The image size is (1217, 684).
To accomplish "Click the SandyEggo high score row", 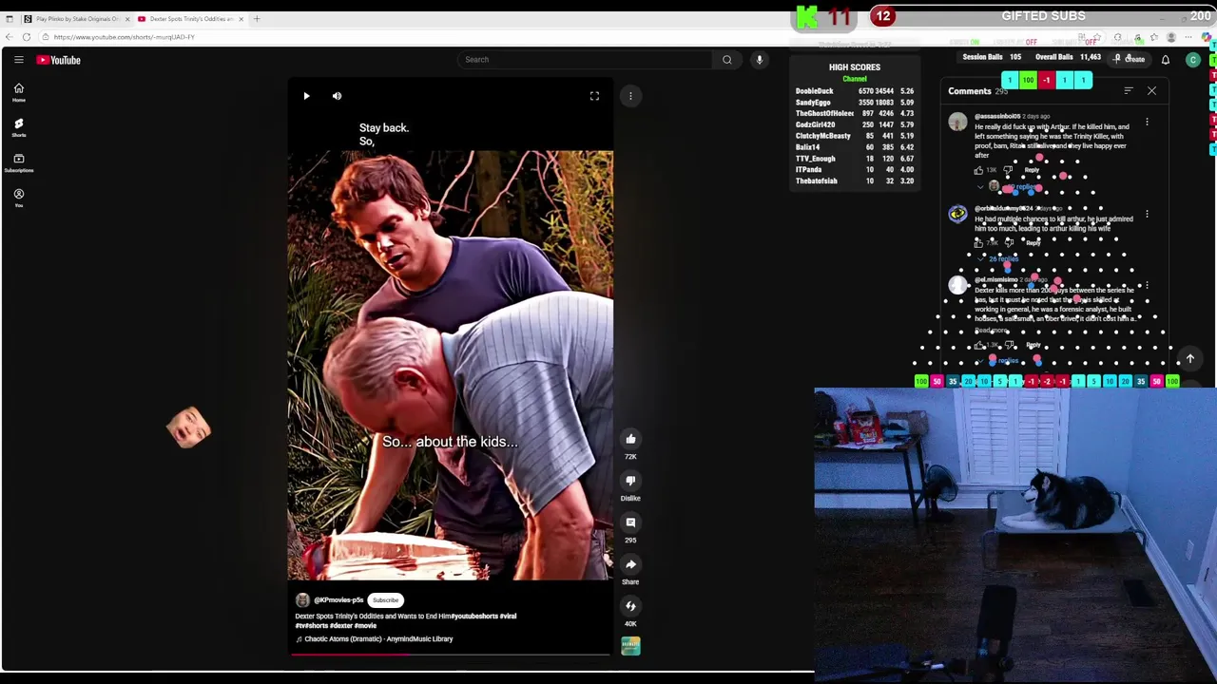I will pyautogui.click(x=855, y=103).
